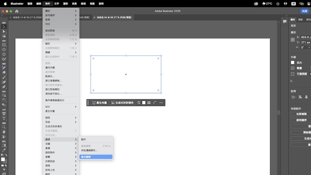Select the Direct Selection tool

click(x=4, y=31)
